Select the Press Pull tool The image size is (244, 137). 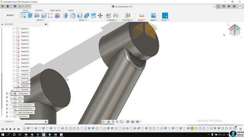click(66, 16)
